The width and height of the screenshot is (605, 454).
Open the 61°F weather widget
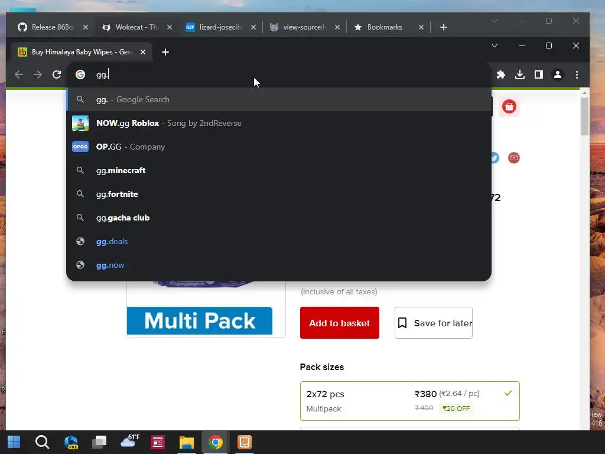(x=129, y=441)
